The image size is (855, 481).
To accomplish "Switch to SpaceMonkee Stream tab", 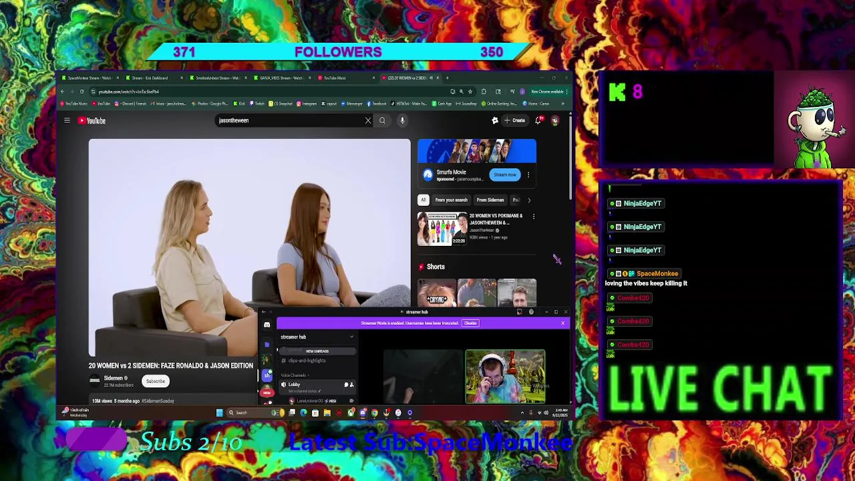I will [x=89, y=78].
